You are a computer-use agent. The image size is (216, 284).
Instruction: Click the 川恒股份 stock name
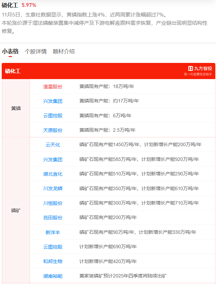pos(53,203)
